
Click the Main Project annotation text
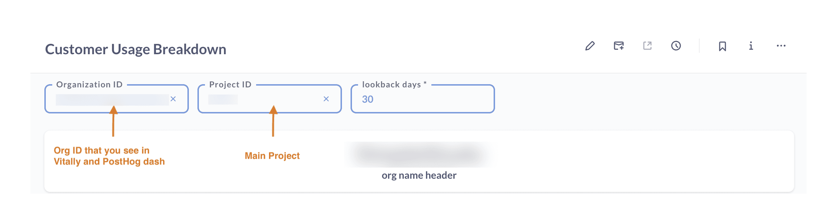tap(272, 156)
